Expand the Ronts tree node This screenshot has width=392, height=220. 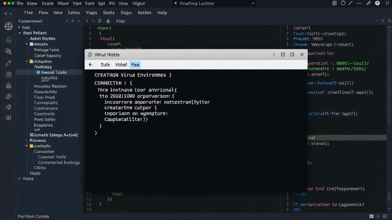[20, 179]
